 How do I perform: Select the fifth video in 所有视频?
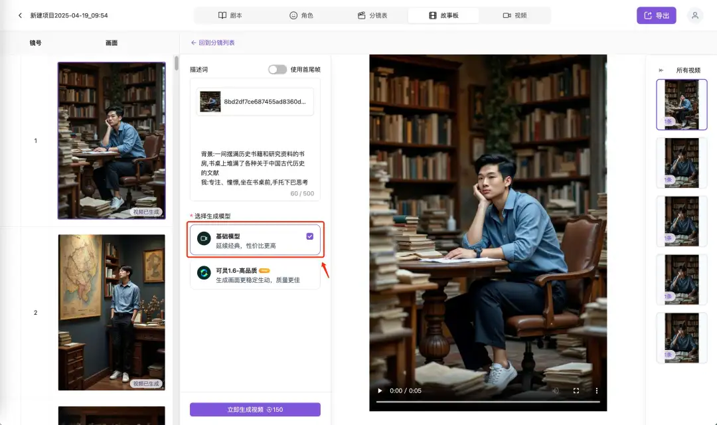[x=681, y=338]
